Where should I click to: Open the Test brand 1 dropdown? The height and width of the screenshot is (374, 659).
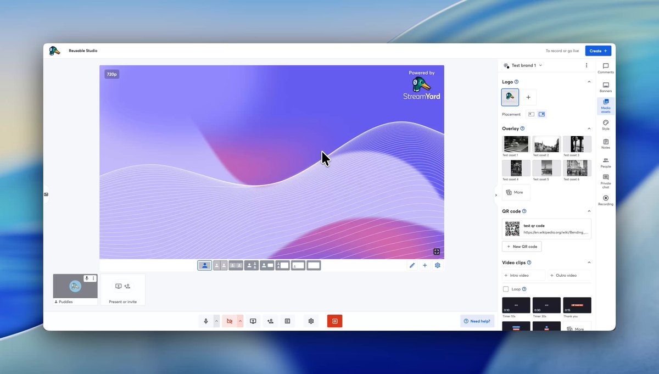click(x=523, y=65)
